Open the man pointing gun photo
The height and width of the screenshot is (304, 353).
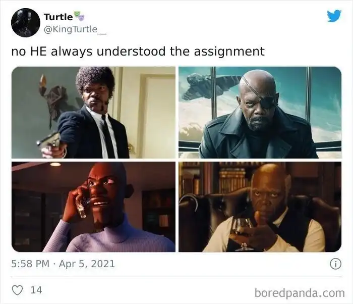pos(93,112)
